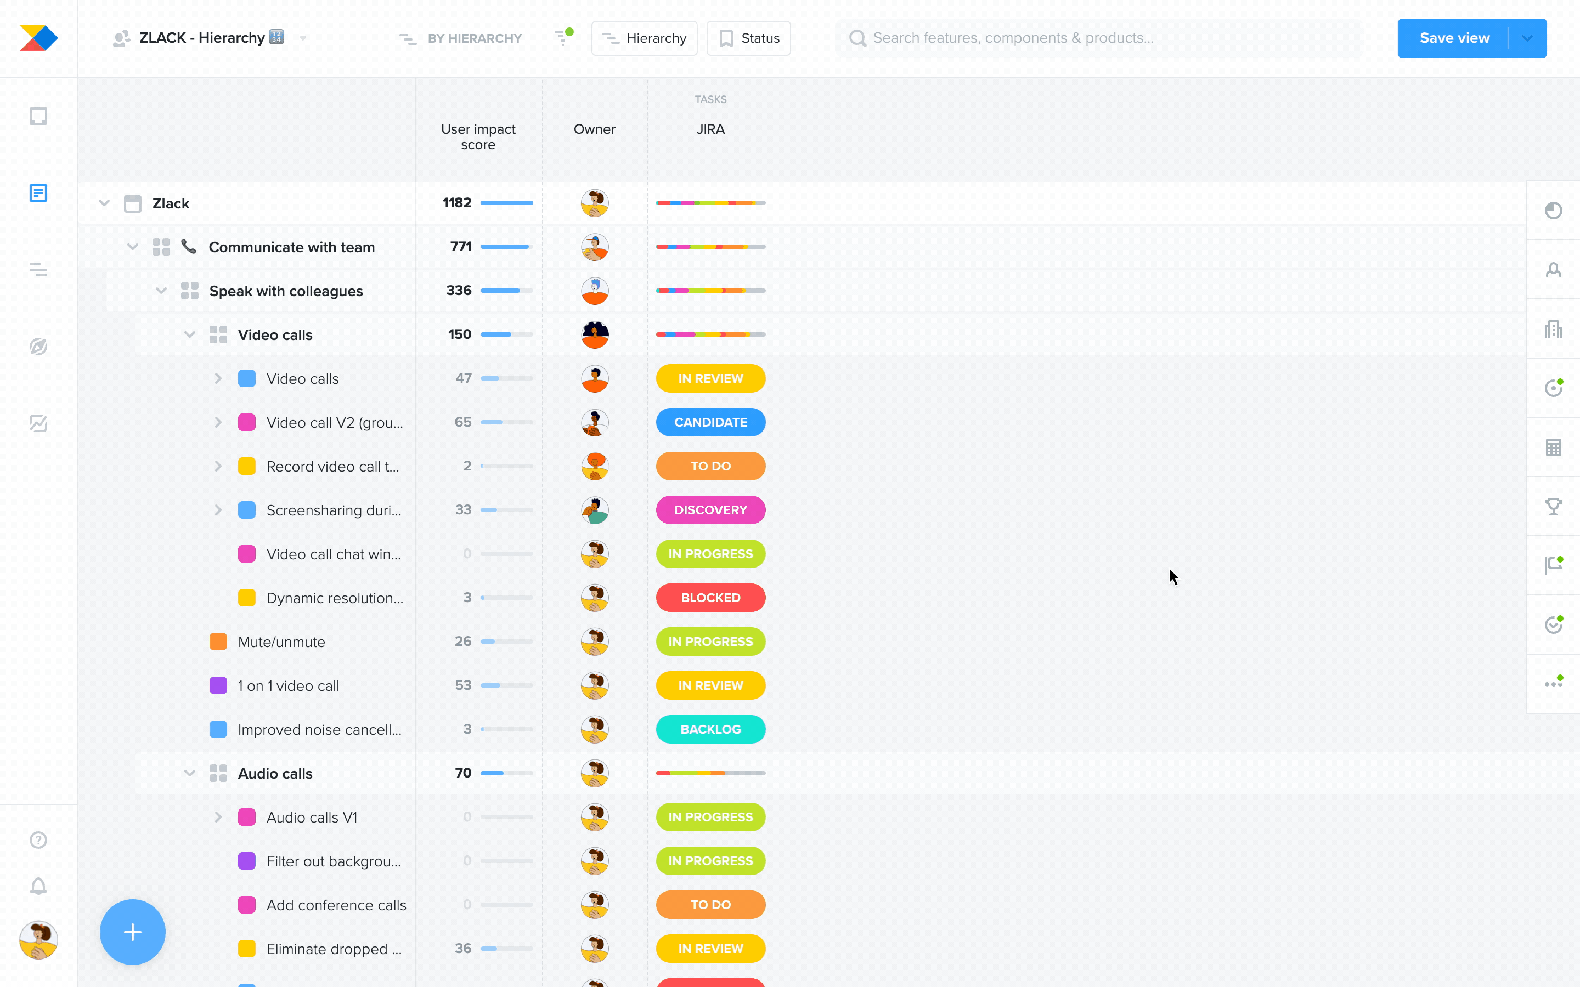Select the Hierarchy saved view tab
This screenshot has width=1580, height=987.
pos(644,38)
